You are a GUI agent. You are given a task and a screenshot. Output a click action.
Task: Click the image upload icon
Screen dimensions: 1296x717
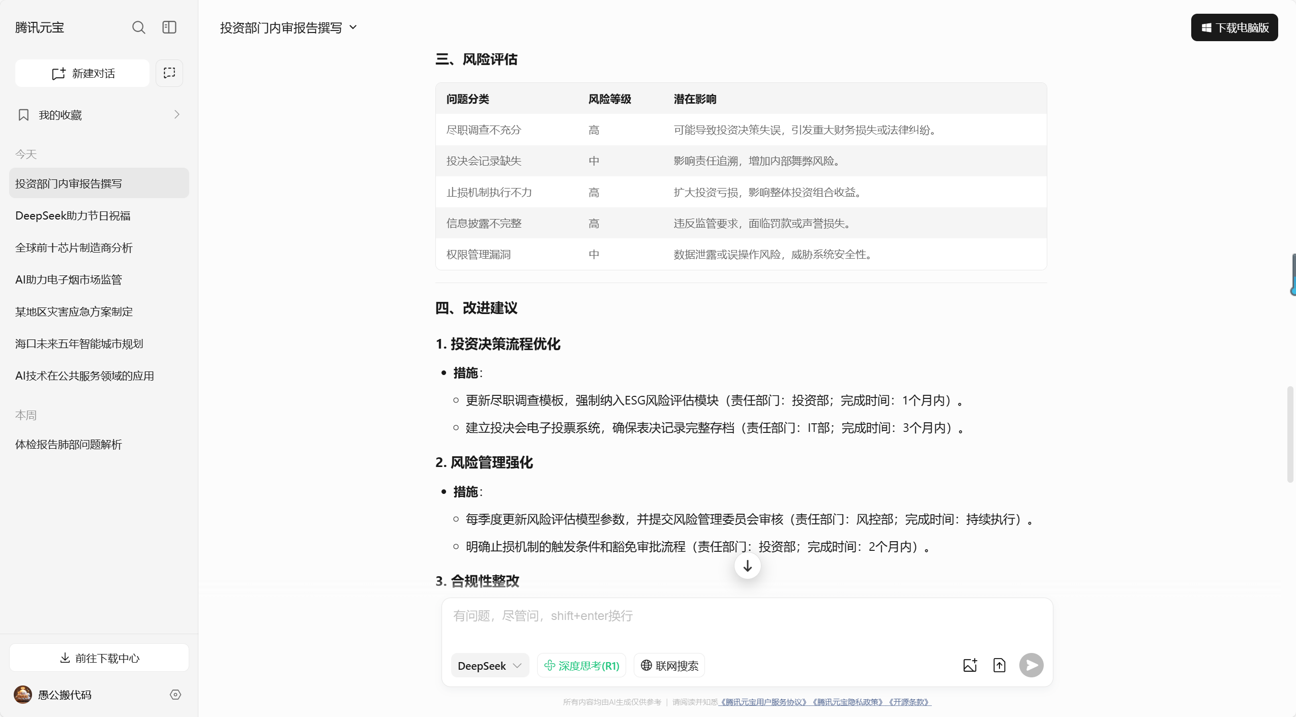(x=970, y=665)
